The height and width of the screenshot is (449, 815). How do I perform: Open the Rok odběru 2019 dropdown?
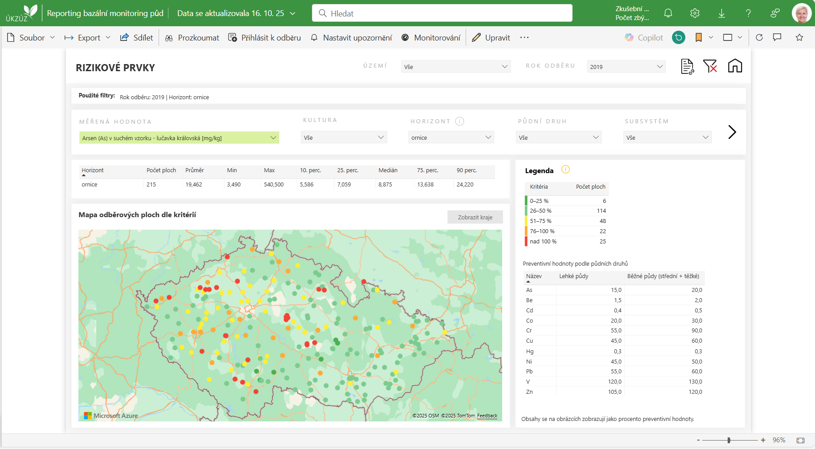tap(626, 67)
